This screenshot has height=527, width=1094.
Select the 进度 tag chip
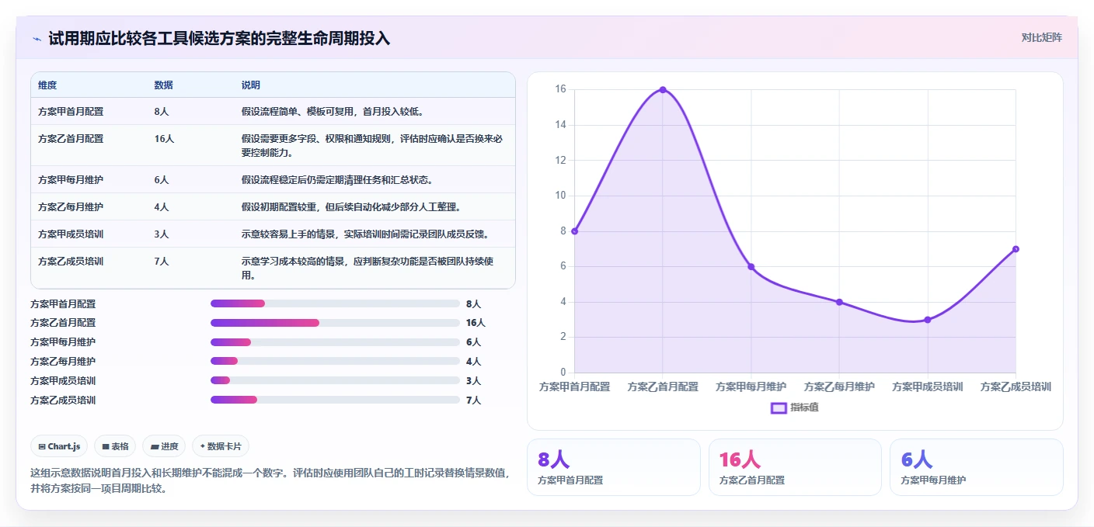coord(164,446)
